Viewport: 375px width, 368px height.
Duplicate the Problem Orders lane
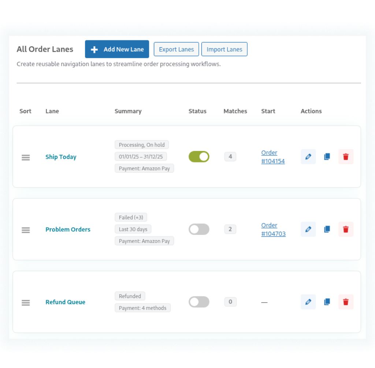[x=327, y=229]
